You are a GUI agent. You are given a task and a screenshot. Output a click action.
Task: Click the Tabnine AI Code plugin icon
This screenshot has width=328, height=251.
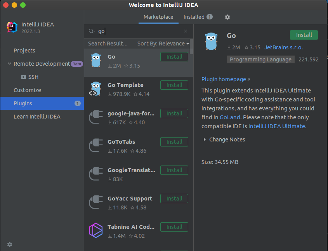pyautogui.click(x=95, y=231)
